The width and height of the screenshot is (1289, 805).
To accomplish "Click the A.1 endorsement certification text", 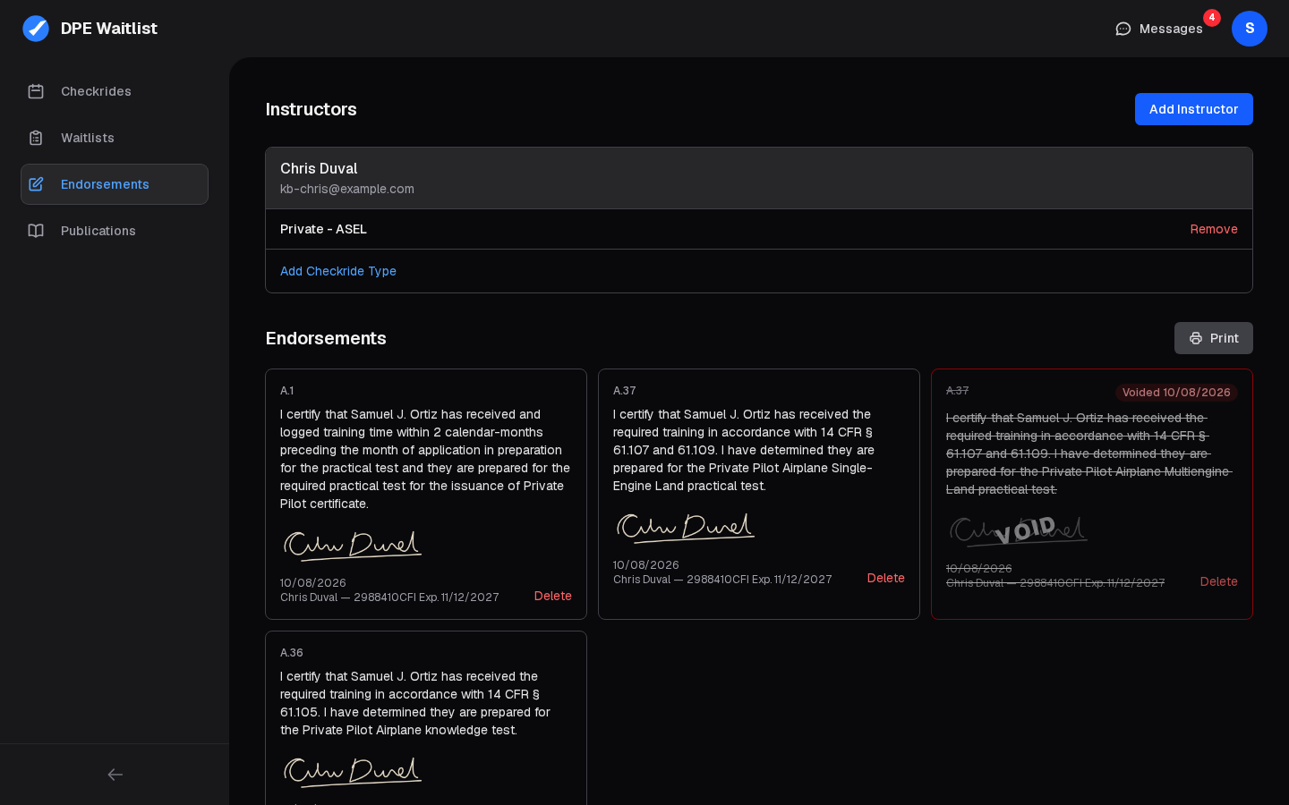I will [425, 459].
